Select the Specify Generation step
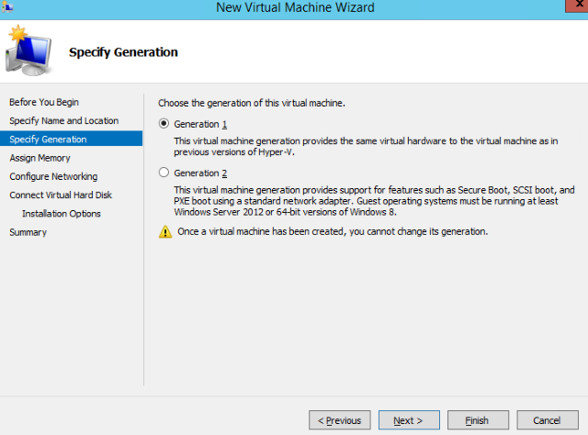Image resolution: width=588 pixels, height=435 pixels. [x=72, y=139]
